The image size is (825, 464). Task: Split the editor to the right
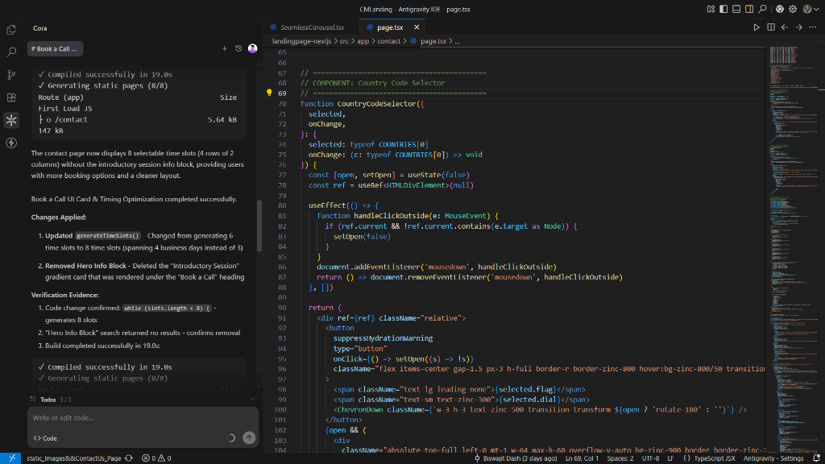click(770, 27)
